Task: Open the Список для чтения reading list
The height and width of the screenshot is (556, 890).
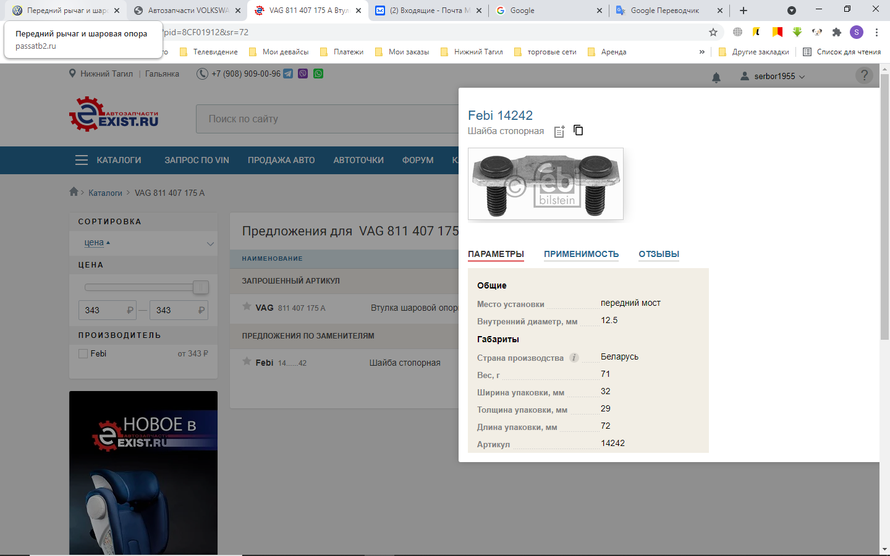Action: [x=842, y=52]
